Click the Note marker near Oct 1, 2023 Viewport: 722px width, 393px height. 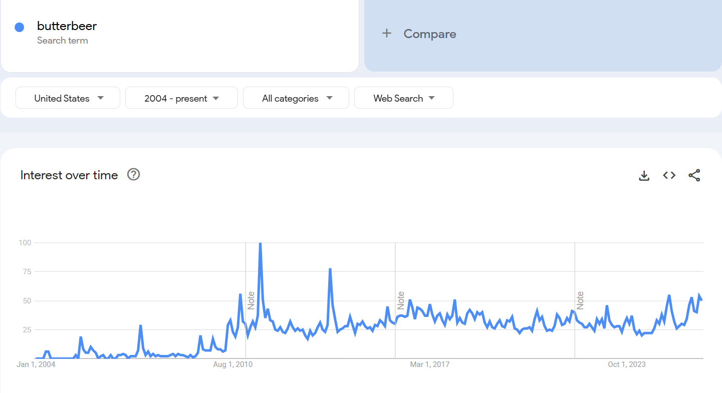(x=580, y=300)
